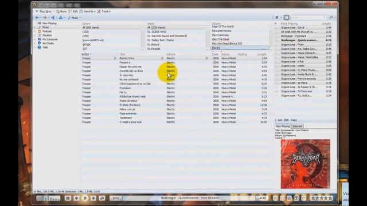Toggle the repeat button beside next track
Viewport: 367px width, 206px height.
click(102, 198)
